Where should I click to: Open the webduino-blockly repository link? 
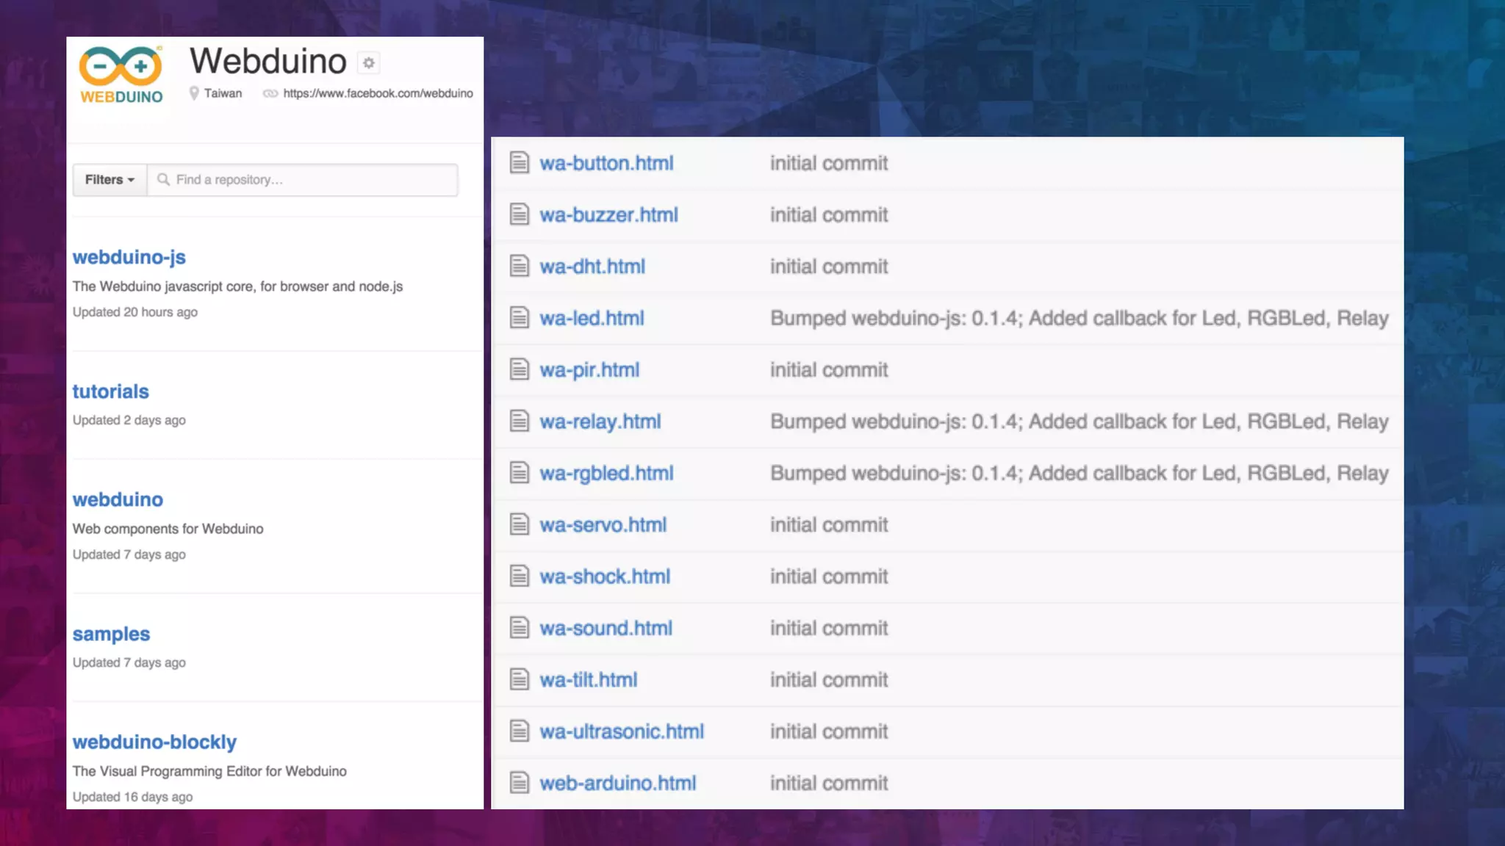point(154,742)
